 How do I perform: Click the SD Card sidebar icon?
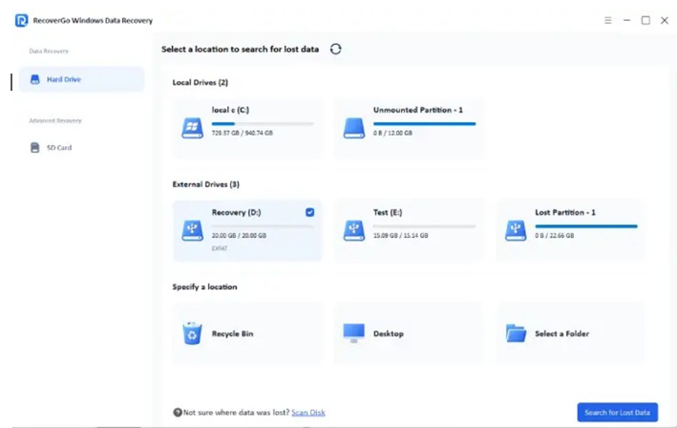(35, 148)
